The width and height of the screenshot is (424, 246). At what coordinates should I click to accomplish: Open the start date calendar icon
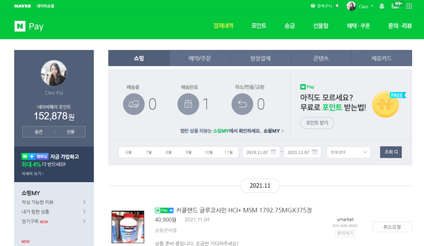[273, 152]
